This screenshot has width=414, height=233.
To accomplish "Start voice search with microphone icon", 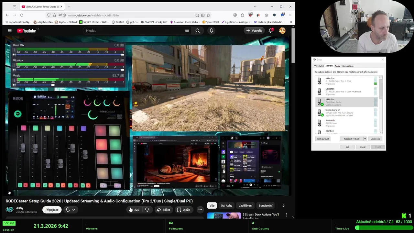I will pyautogui.click(x=211, y=30).
